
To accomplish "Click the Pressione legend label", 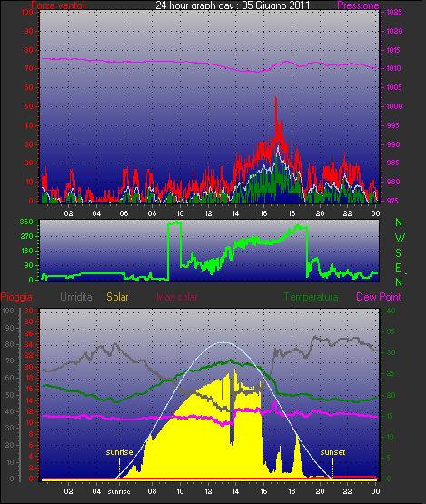I will (x=358, y=5).
